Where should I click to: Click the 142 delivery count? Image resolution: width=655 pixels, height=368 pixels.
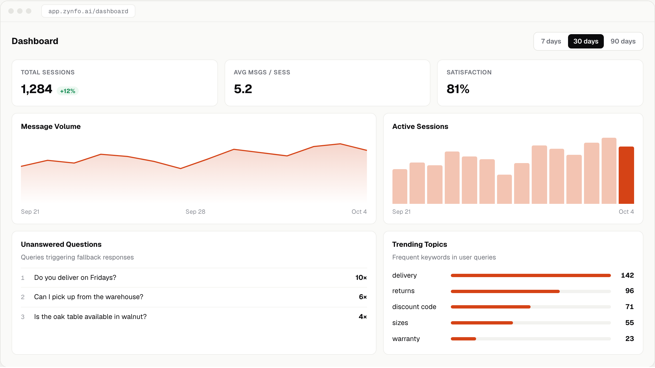[627, 275]
